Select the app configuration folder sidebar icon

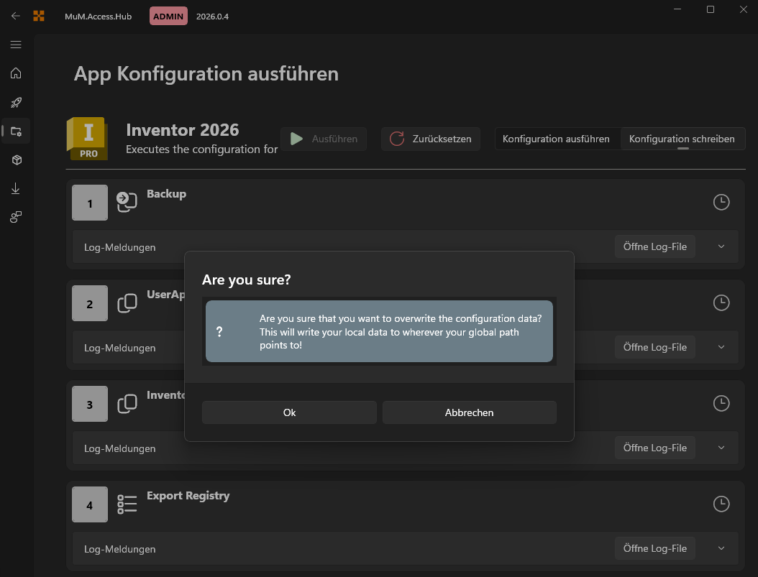(x=15, y=131)
